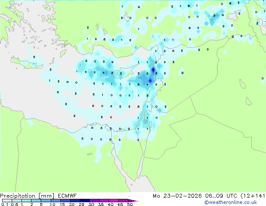Select the 5–10 mm legend color box
This screenshot has width=266, height=206.
[x=46, y=201]
